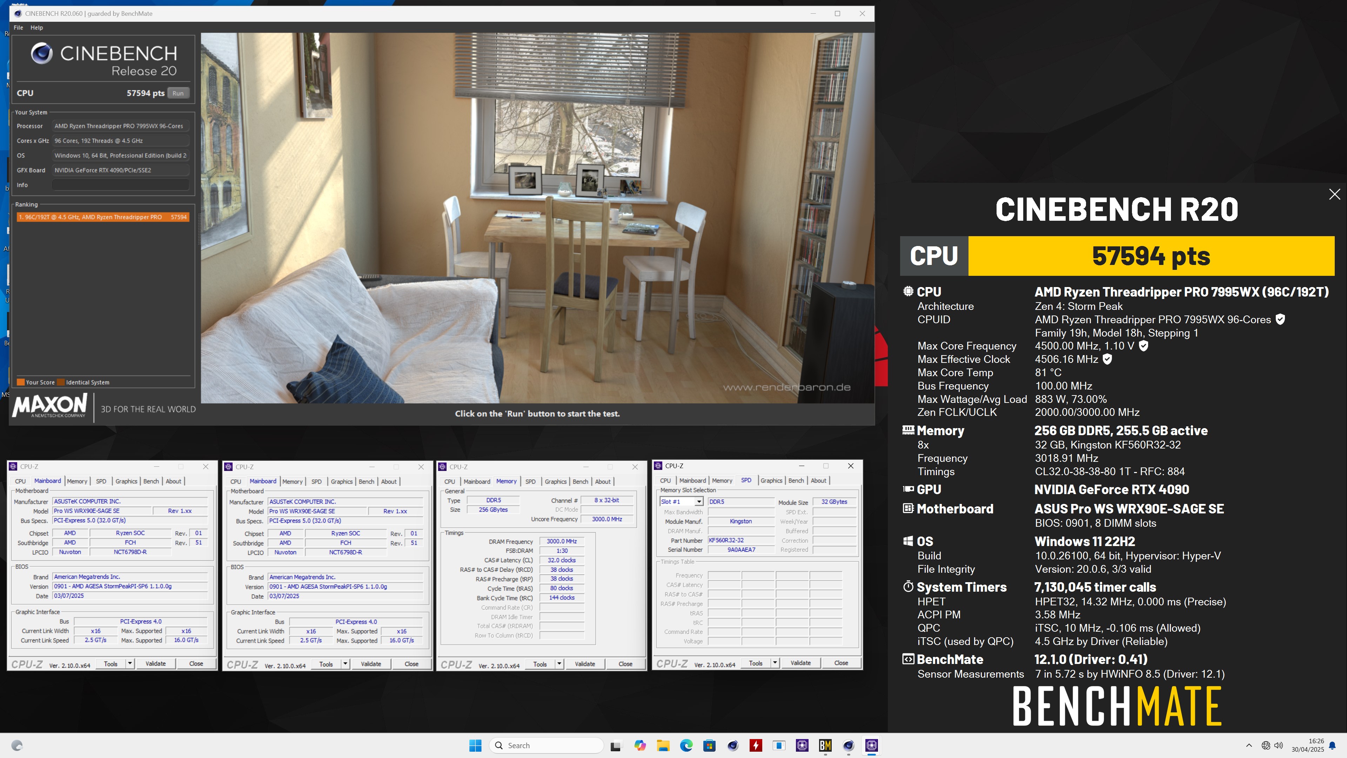Select the highlighted active CPU-Z taskbar icon
Viewport: 1347px width, 758px height.
[872, 745]
